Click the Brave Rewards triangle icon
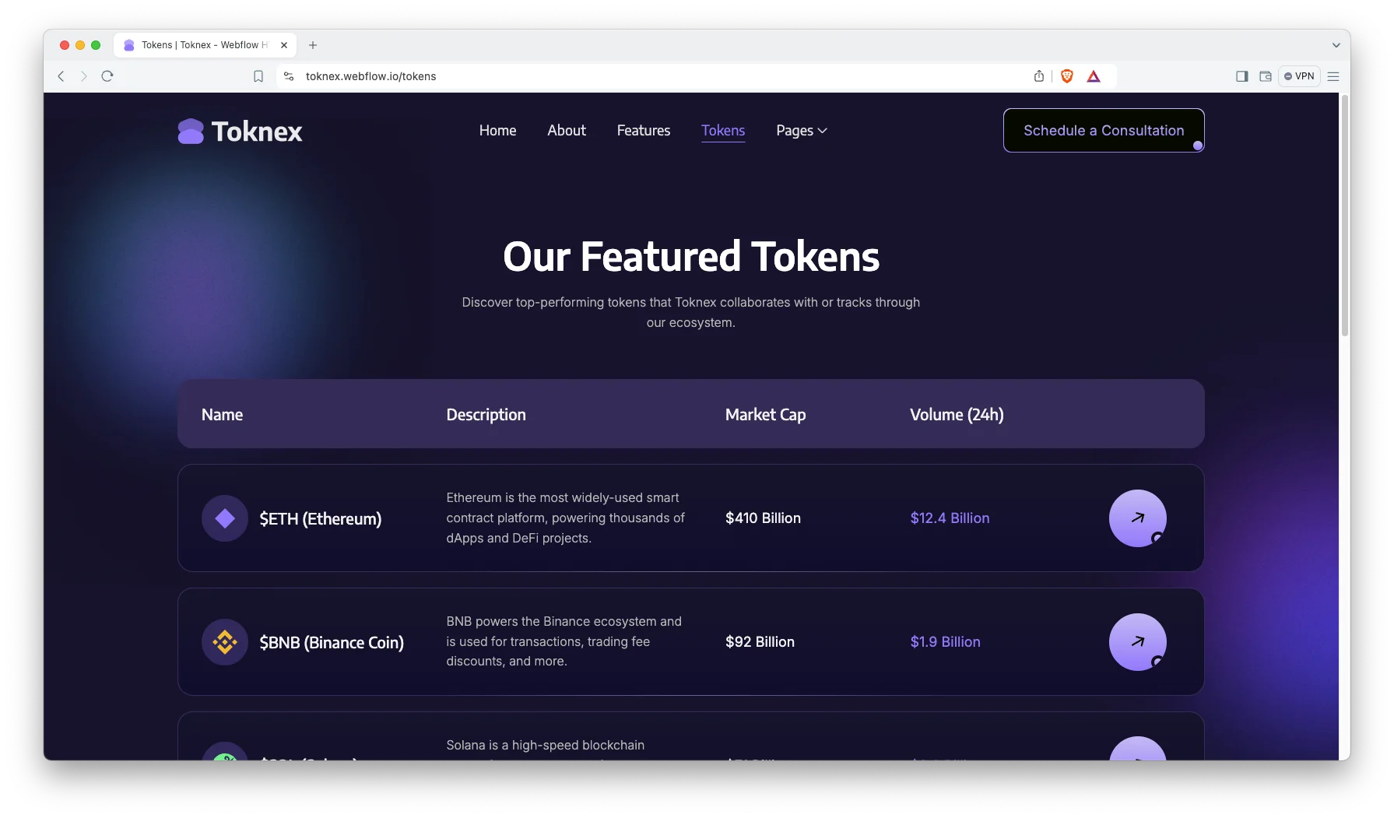The height and width of the screenshot is (818, 1394). (x=1094, y=76)
